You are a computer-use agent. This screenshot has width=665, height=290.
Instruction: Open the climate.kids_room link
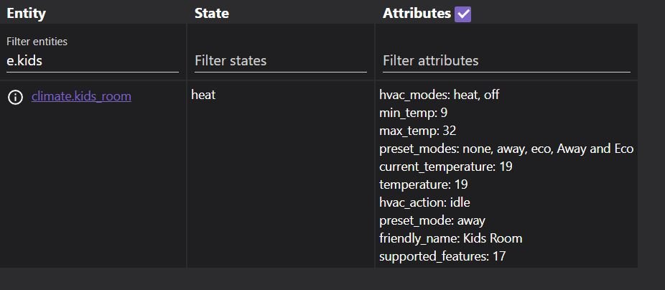coord(81,96)
